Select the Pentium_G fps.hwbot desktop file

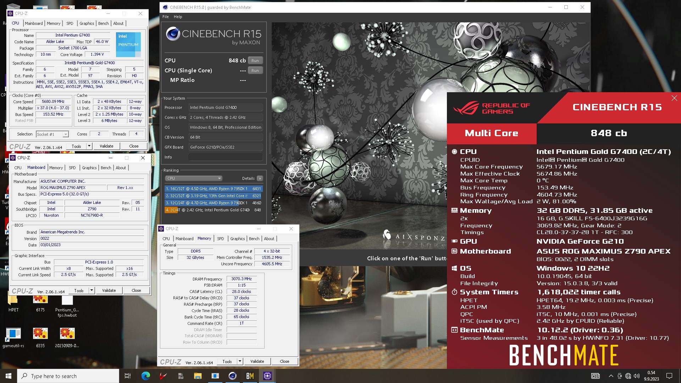click(67, 306)
